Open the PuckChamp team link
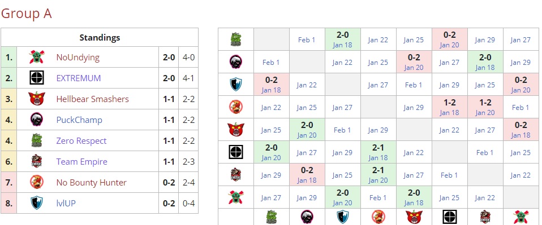The image size is (542, 225). [79, 120]
